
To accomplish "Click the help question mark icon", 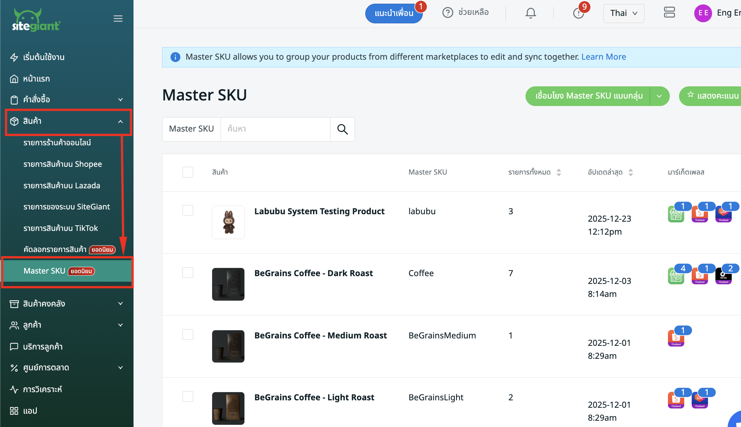I will (448, 13).
